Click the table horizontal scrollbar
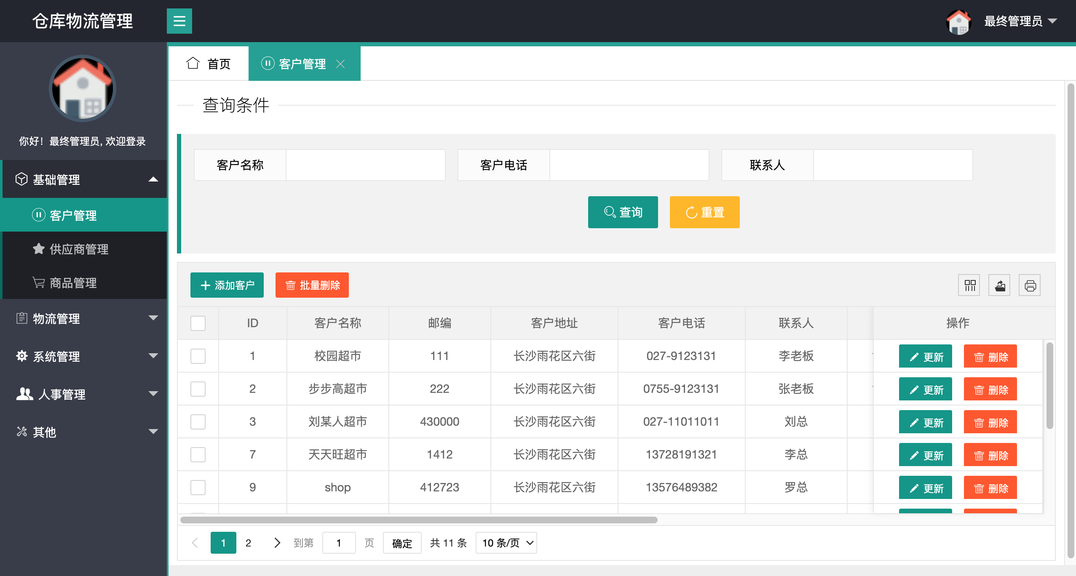 tap(419, 520)
